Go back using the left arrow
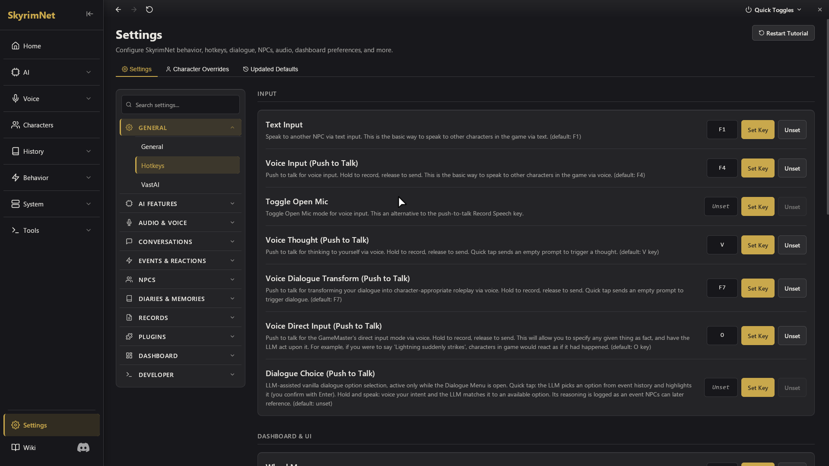 coord(118,10)
